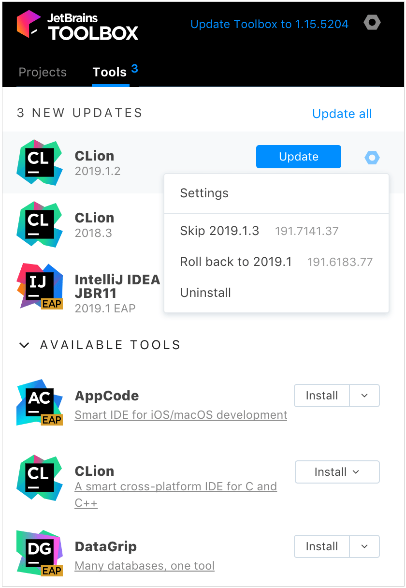Collapse the Available Tools section
The width and height of the screenshot is (406, 588).
point(24,345)
